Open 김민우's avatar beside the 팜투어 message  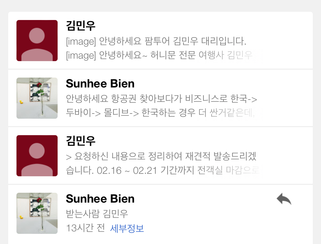(37, 41)
